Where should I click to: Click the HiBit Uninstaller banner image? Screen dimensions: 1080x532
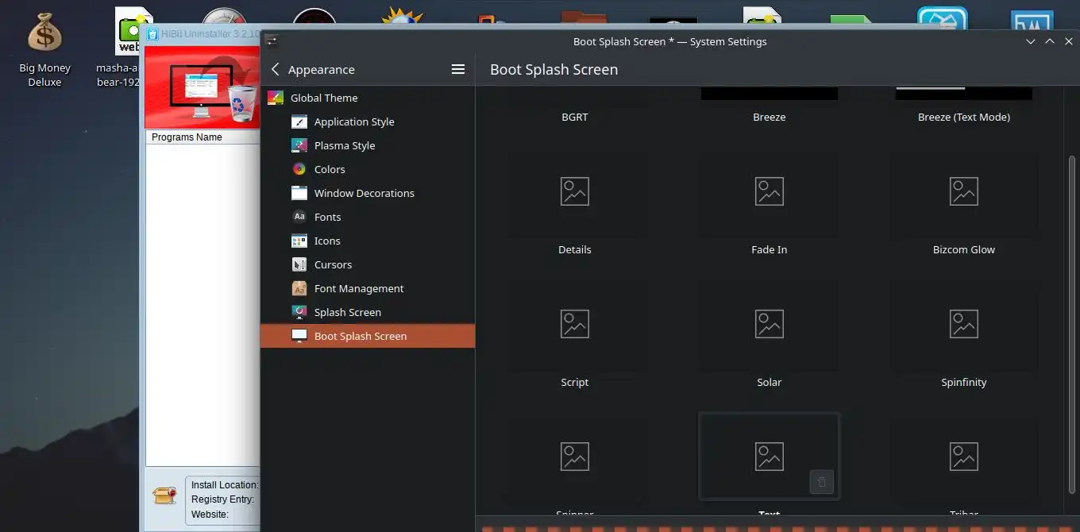pyautogui.click(x=202, y=87)
